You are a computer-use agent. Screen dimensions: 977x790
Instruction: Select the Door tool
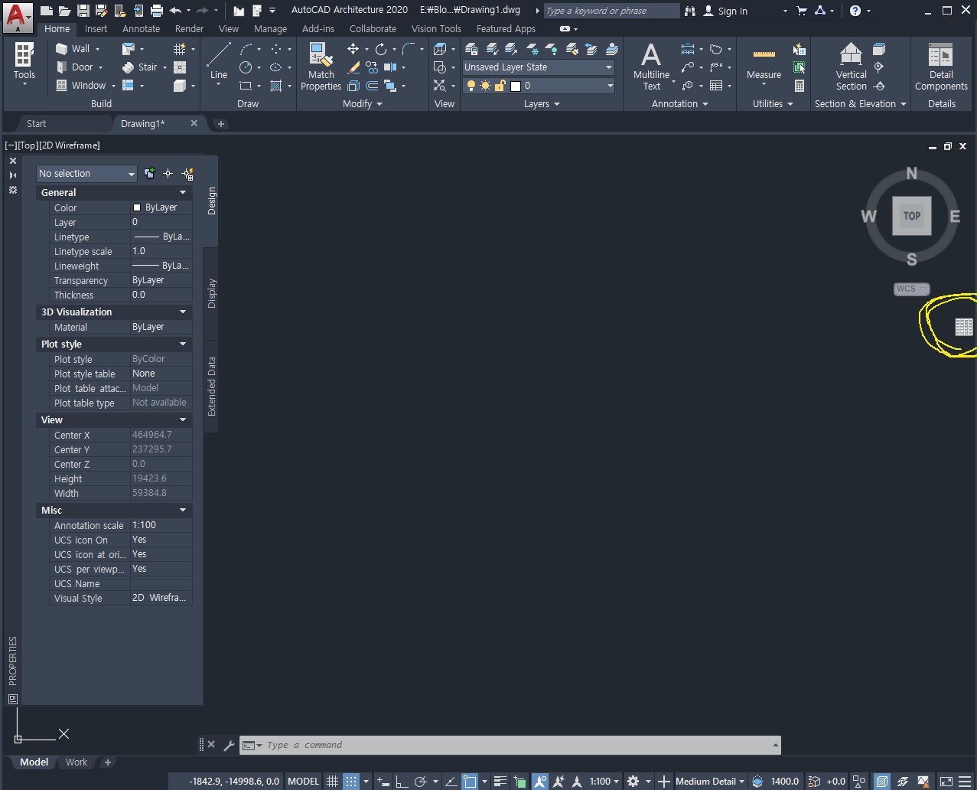75,67
